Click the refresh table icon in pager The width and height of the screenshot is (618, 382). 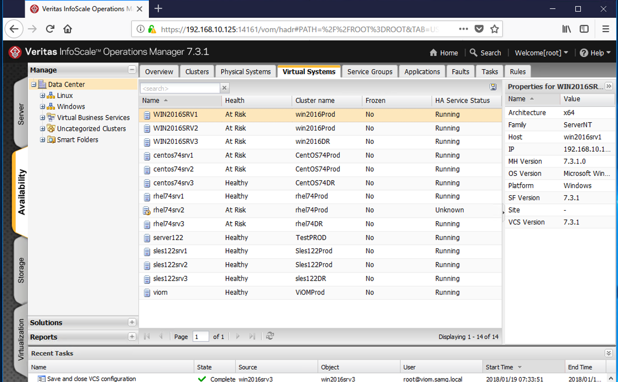pyautogui.click(x=270, y=336)
